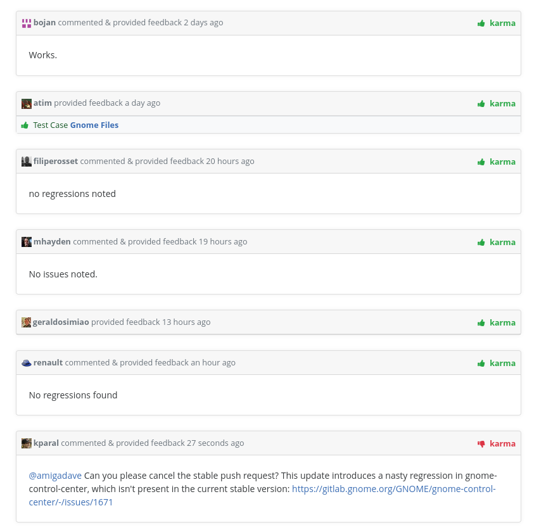Open bojan's user profile
Image resolution: width=539 pixels, height=532 pixels.
tap(44, 23)
